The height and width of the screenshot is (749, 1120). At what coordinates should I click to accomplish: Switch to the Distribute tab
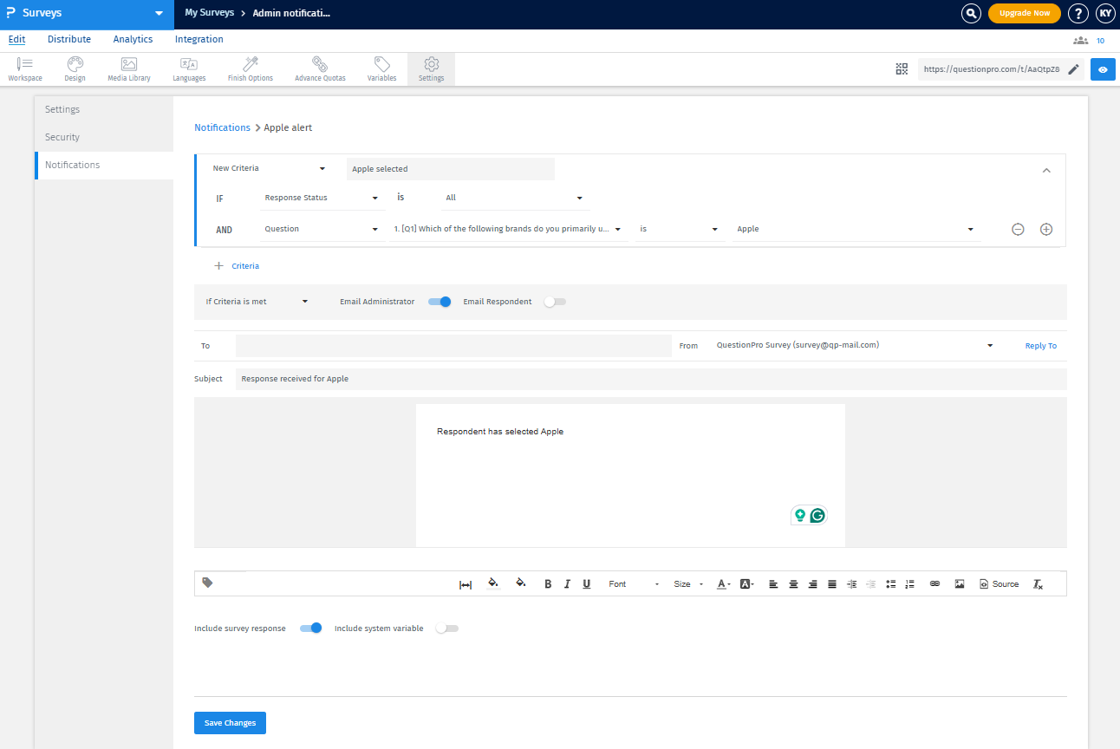point(68,39)
